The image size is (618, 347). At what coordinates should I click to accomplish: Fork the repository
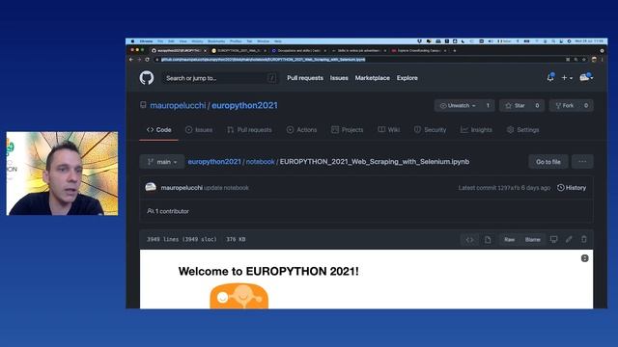click(x=564, y=105)
